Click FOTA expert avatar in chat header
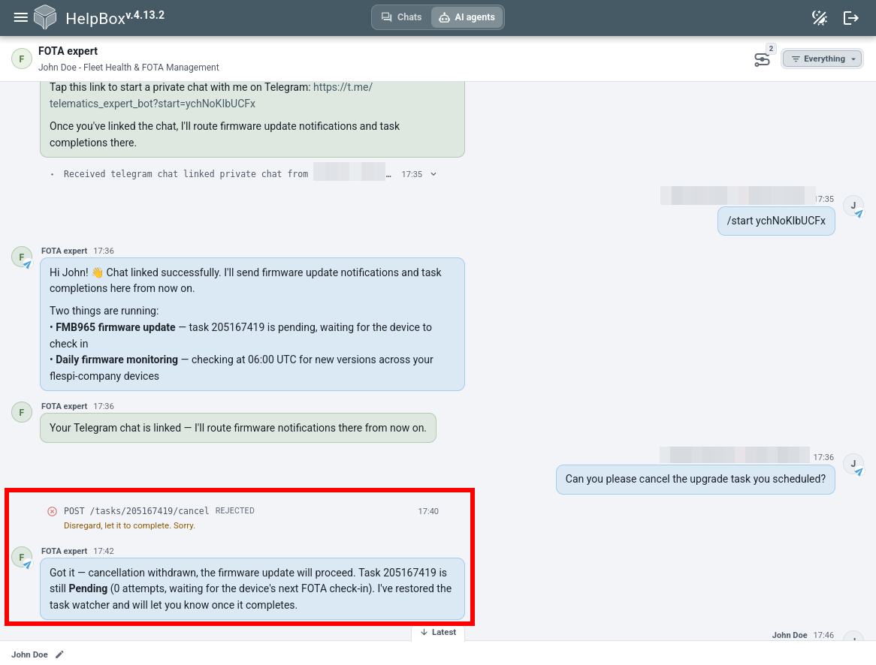This screenshot has width=876, height=665. (x=22, y=59)
